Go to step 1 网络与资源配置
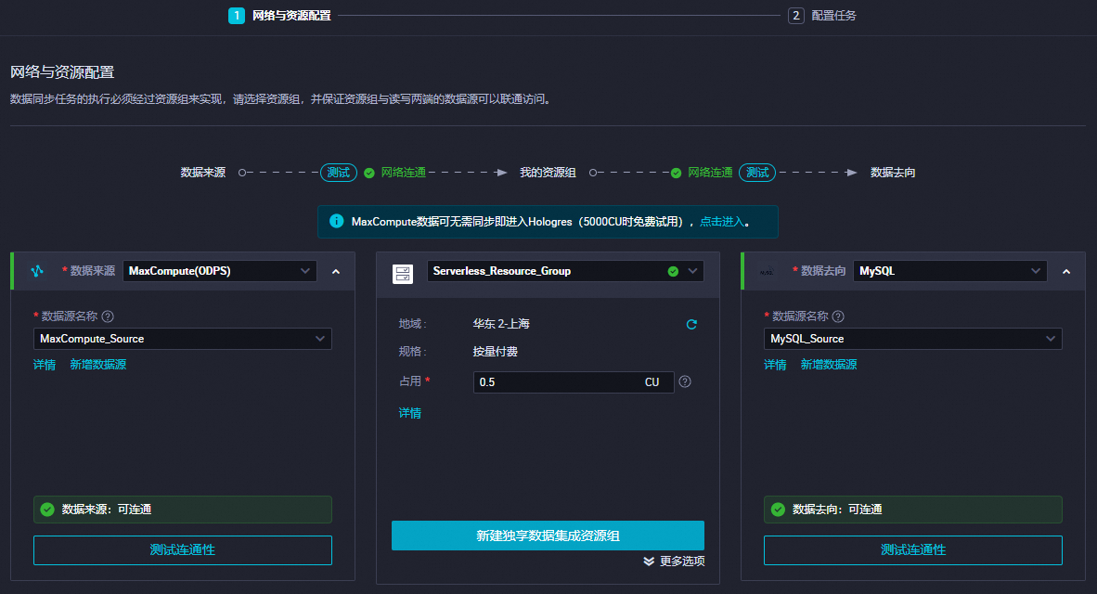The image size is (1097, 594). 280,16
